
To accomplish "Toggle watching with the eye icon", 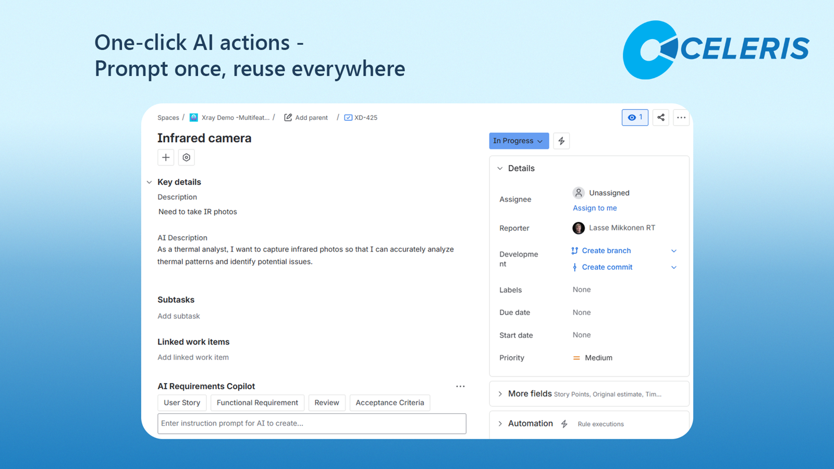I will point(635,117).
